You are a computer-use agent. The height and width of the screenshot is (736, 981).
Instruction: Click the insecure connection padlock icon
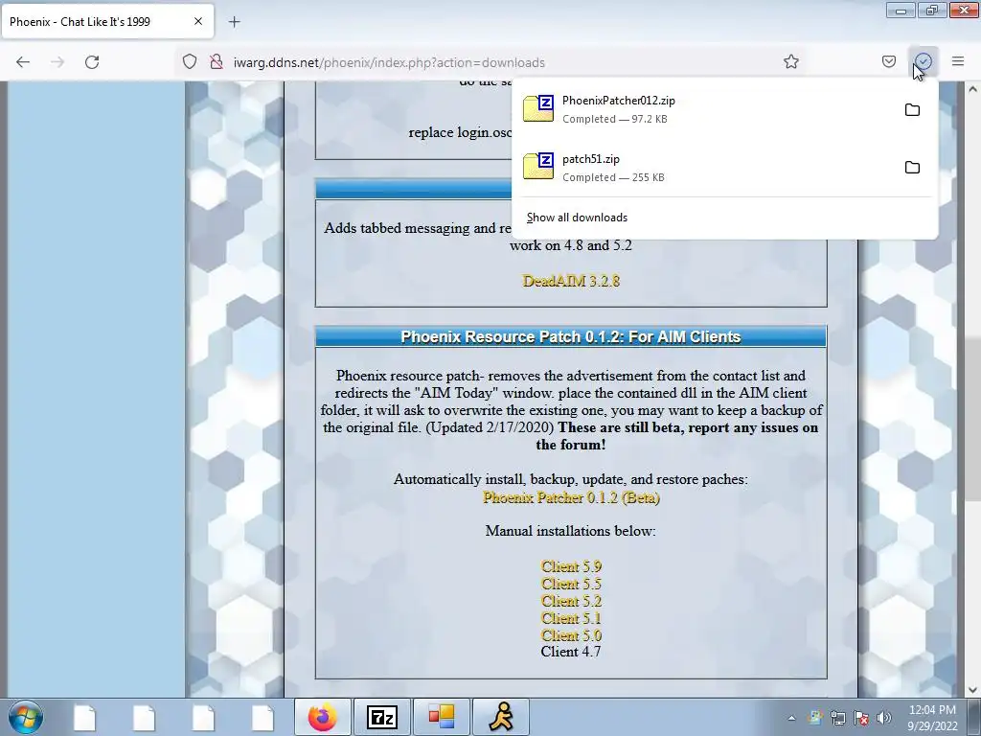point(217,62)
